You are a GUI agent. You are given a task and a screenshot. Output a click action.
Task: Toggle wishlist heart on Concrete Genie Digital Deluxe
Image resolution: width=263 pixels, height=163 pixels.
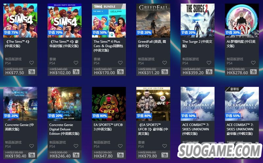[76, 146]
